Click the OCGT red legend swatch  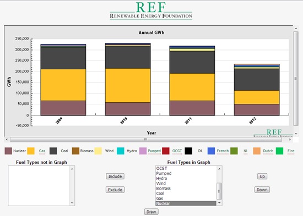[x=166, y=151]
